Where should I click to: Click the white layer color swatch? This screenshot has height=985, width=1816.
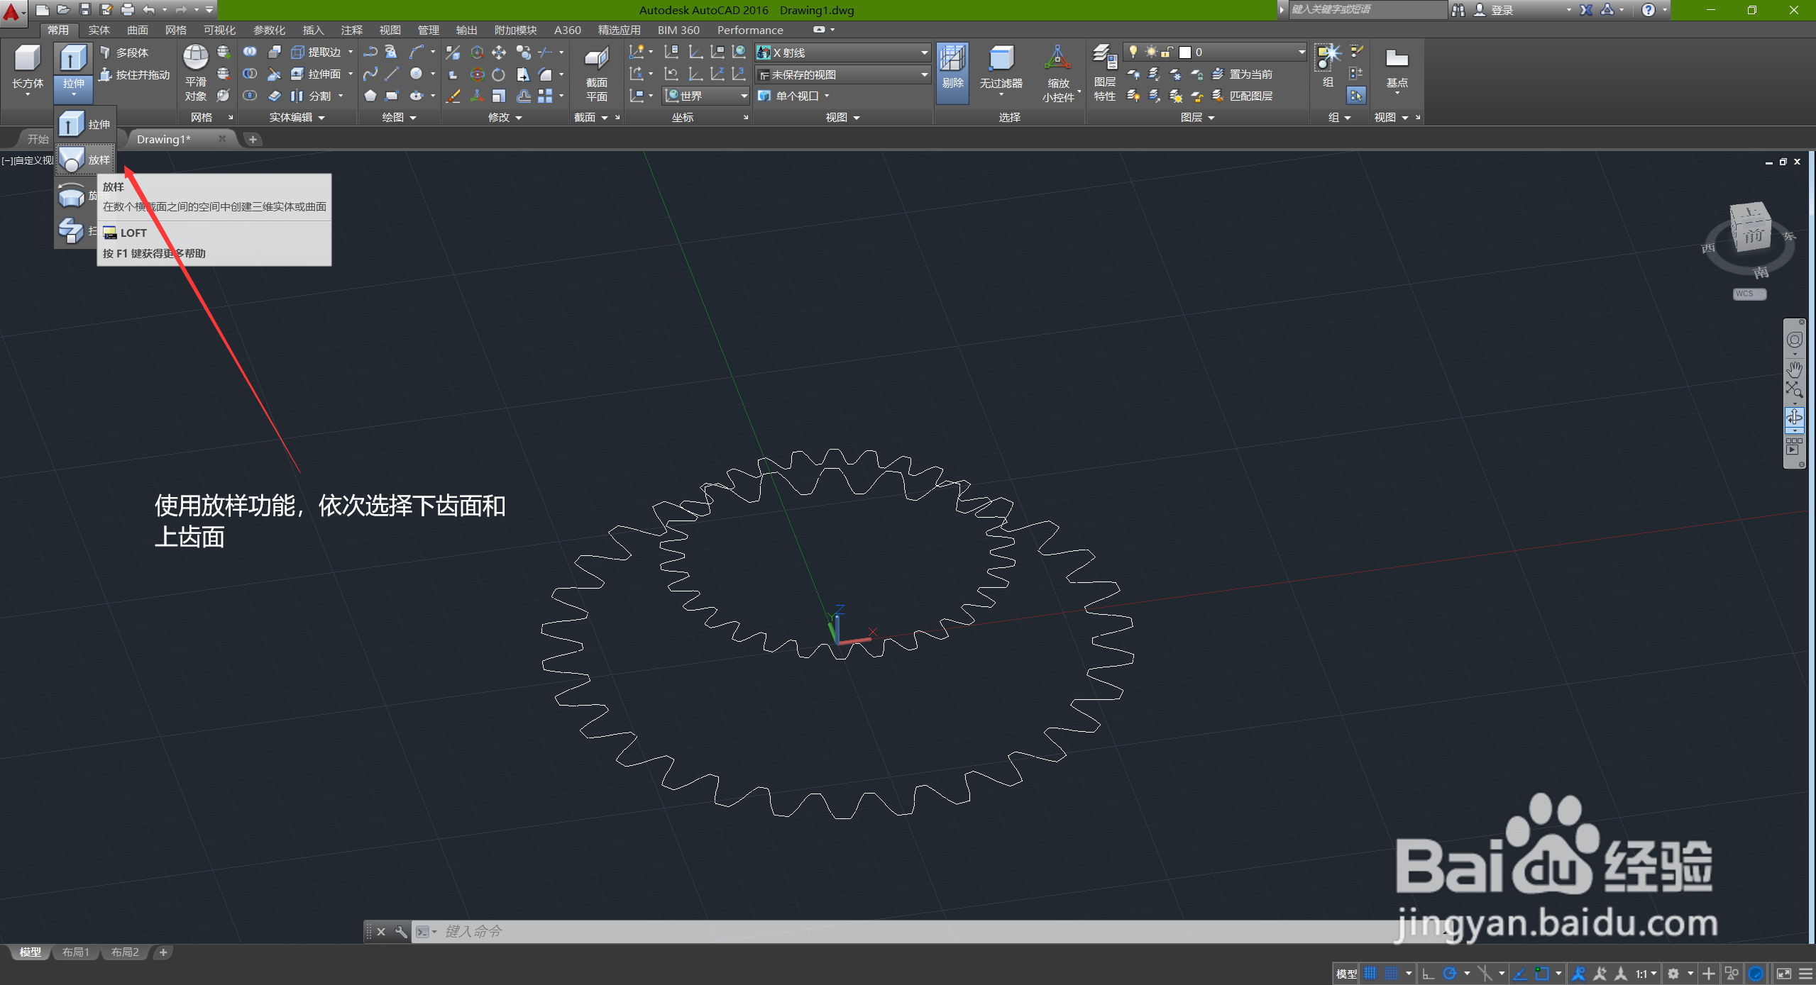[x=1184, y=52]
